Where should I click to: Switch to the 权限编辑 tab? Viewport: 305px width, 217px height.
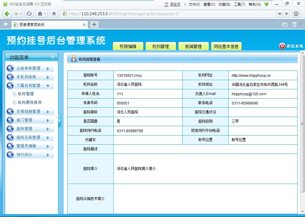click(x=128, y=46)
